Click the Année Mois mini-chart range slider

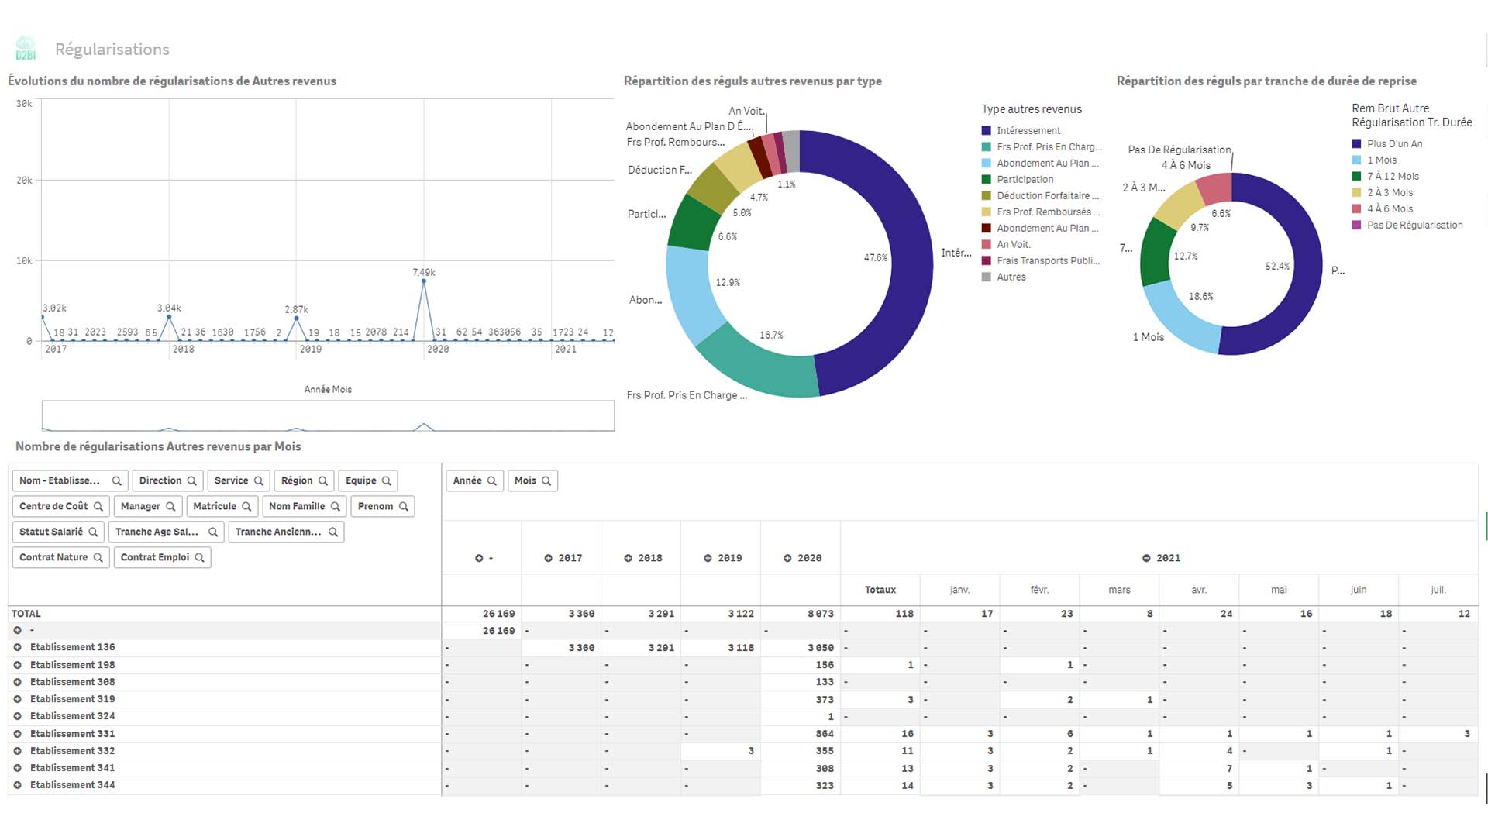(328, 415)
